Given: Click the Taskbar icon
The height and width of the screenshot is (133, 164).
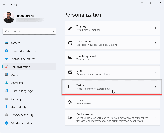Looking at the screenshot, I should 70,87.
